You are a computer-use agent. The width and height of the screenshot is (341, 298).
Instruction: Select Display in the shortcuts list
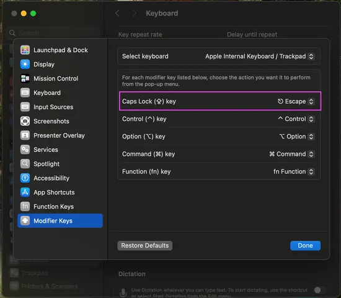coord(60,65)
